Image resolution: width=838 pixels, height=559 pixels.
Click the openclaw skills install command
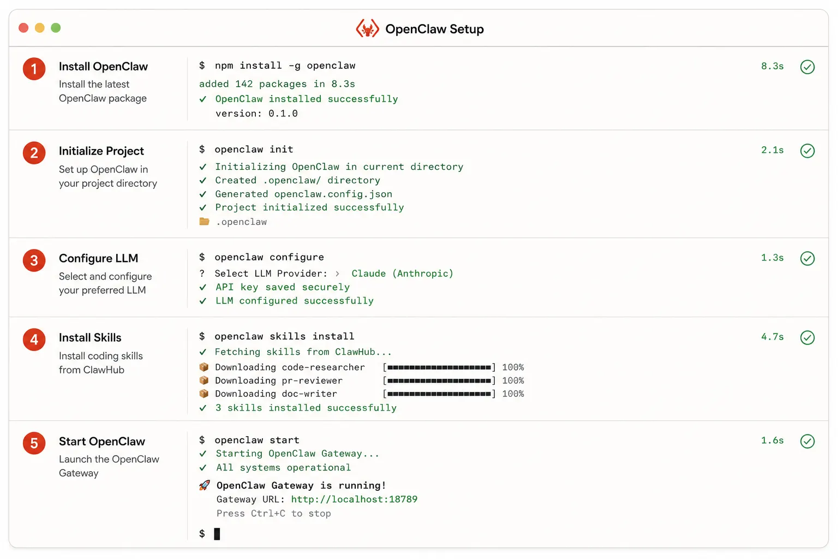pos(284,336)
